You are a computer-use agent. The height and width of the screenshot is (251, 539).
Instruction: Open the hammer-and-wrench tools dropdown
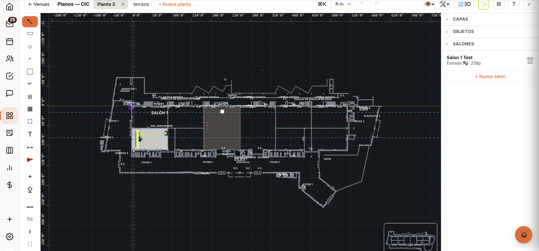(444, 4)
